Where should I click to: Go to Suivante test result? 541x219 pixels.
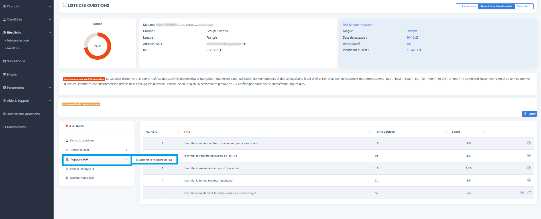pos(524,6)
